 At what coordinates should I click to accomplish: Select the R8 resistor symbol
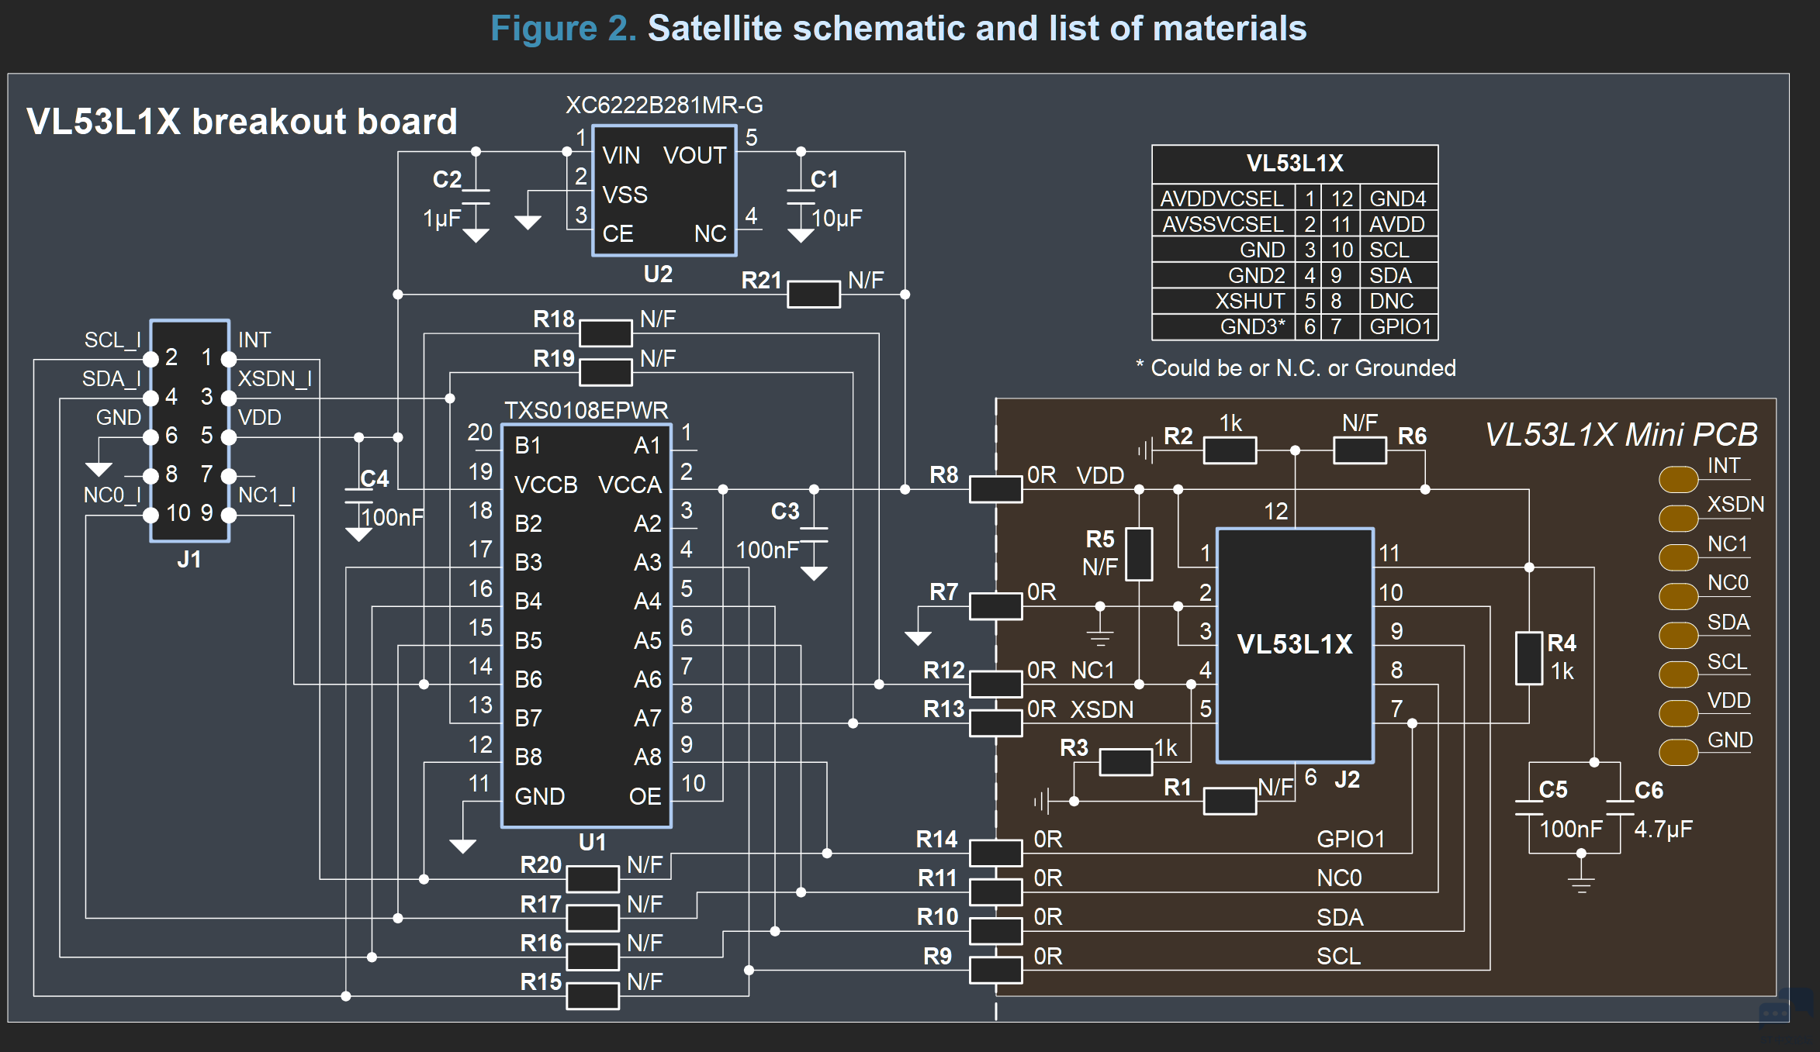coord(996,489)
